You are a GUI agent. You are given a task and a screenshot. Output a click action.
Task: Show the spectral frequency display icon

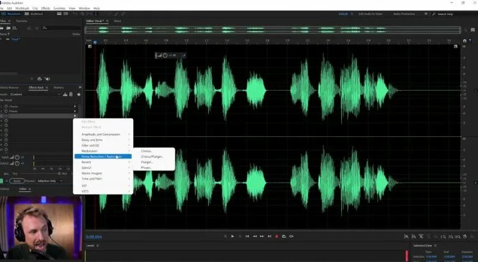(x=59, y=14)
